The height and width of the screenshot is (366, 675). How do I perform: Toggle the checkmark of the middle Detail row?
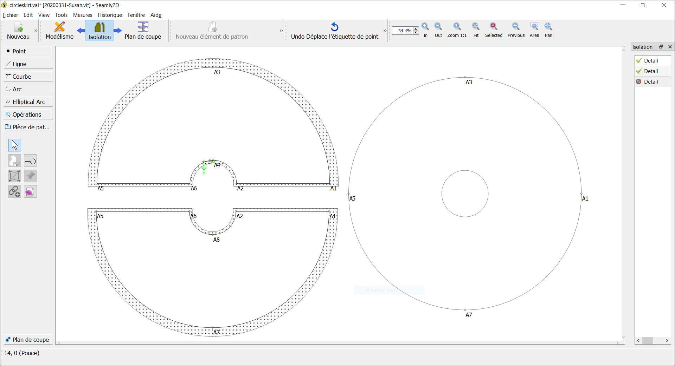pyautogui.click(x=639, y=71)
